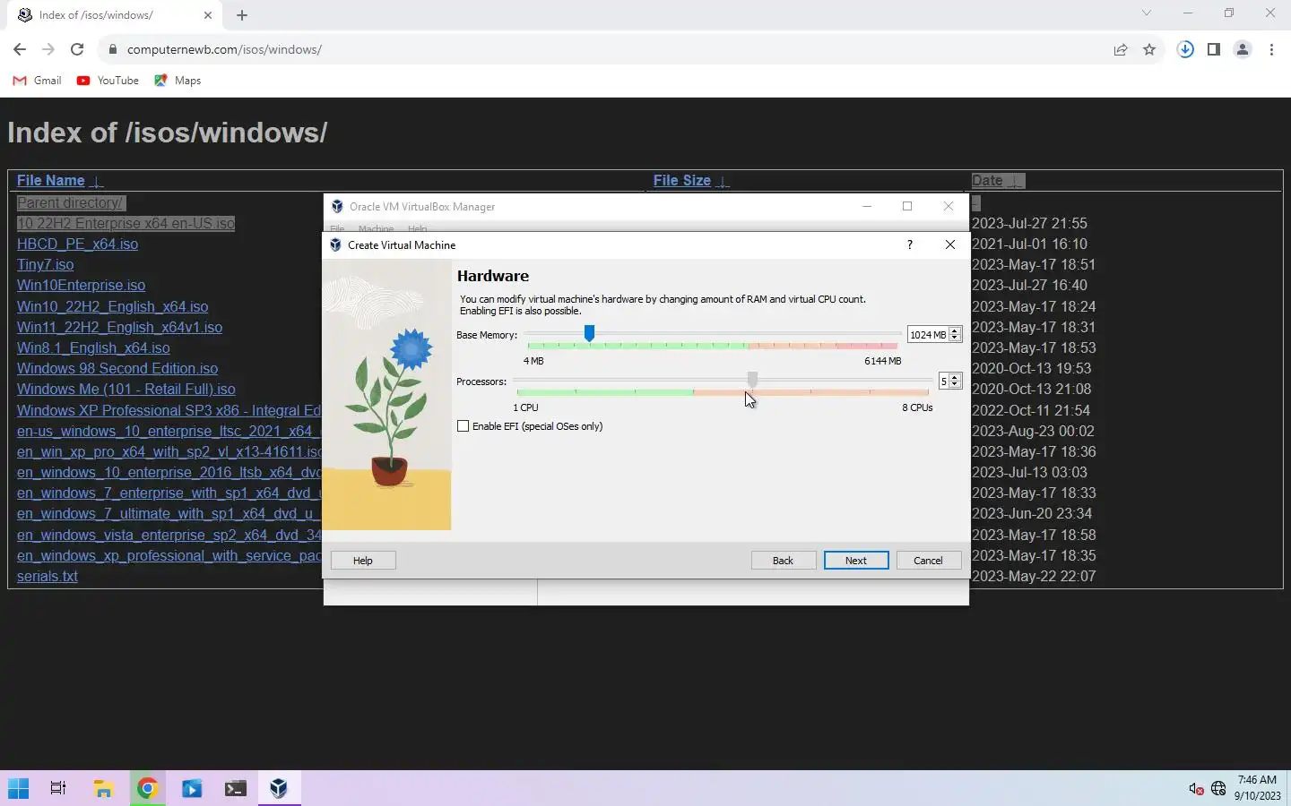
Task: Bookmark this page with the star icon
Action: (1149, 49)
